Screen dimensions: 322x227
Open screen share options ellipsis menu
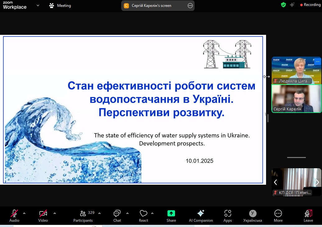coord(190,6)
